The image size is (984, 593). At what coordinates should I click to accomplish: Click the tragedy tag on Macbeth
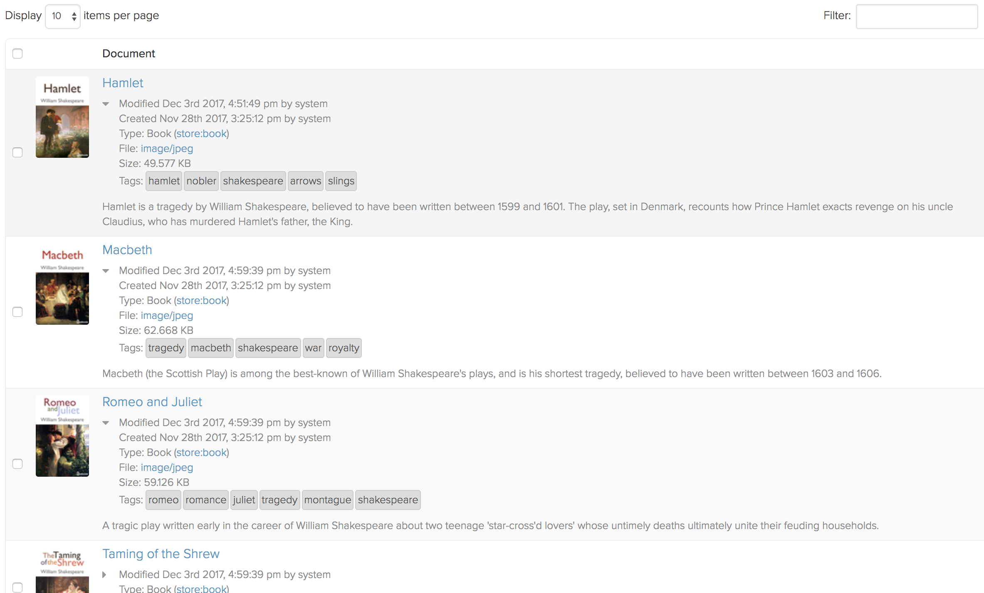[x=166, y=348]
